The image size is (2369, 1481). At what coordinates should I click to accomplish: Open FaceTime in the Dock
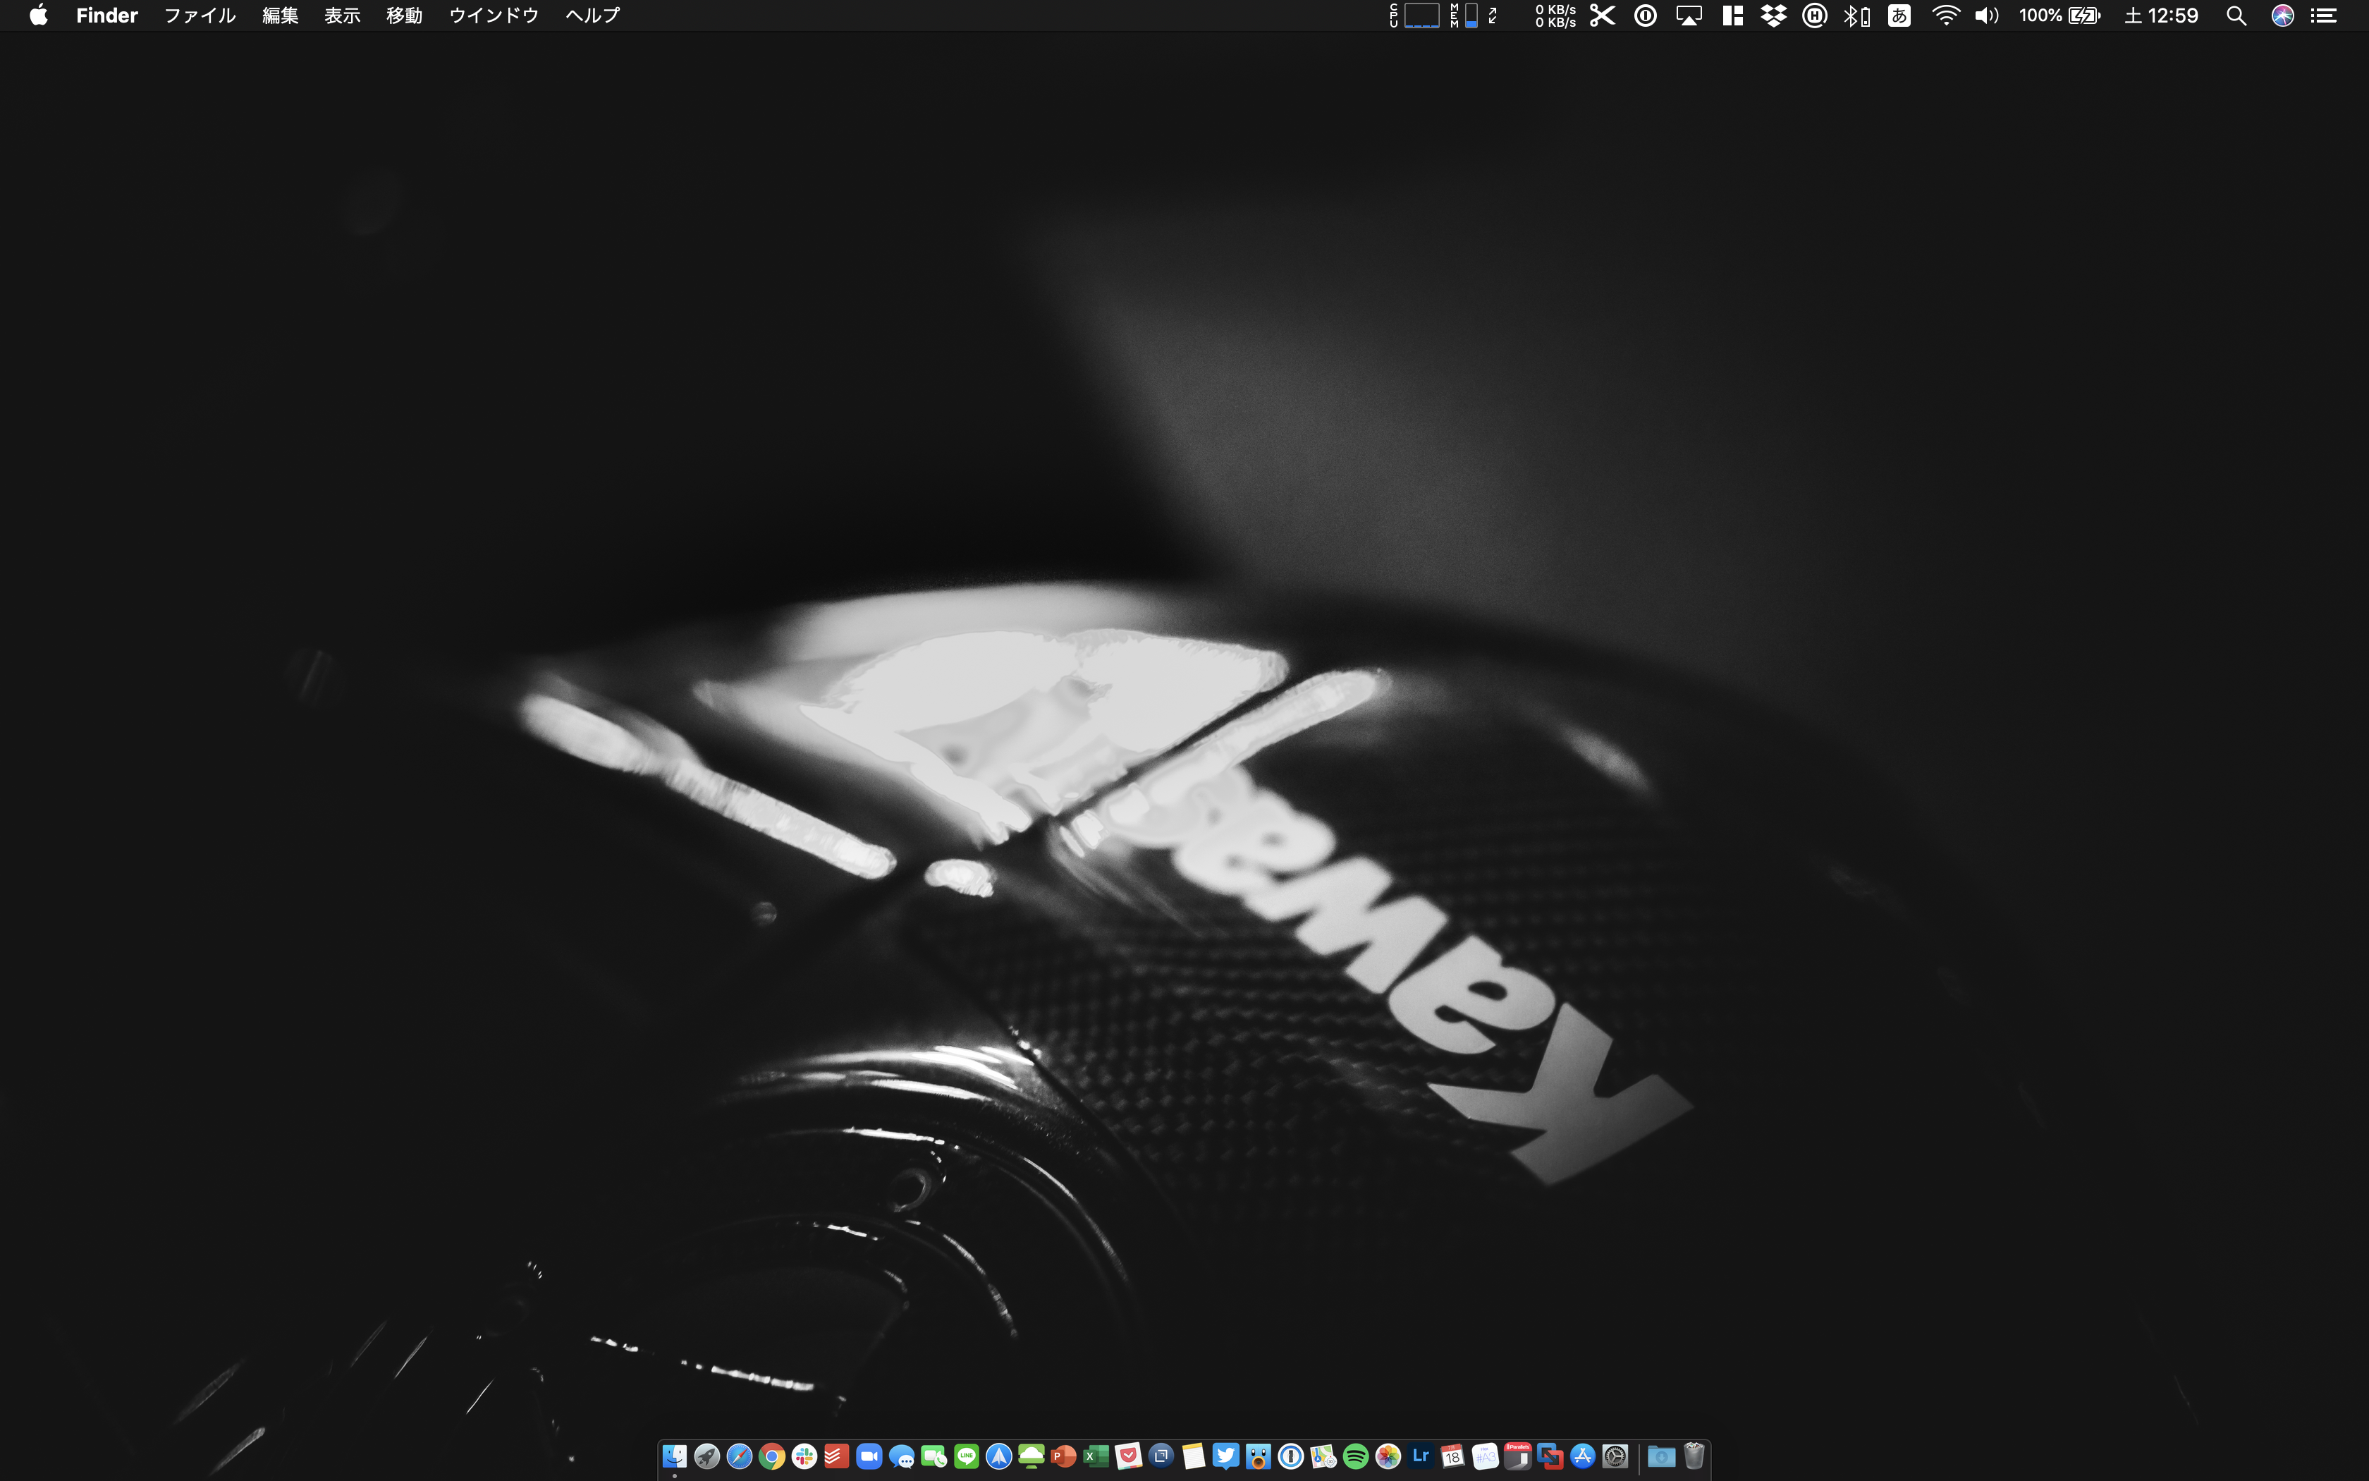coord(934,1456)
